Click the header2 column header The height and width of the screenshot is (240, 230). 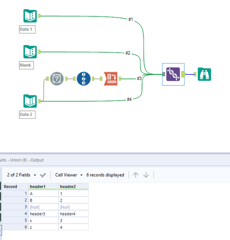coord(73,186)
